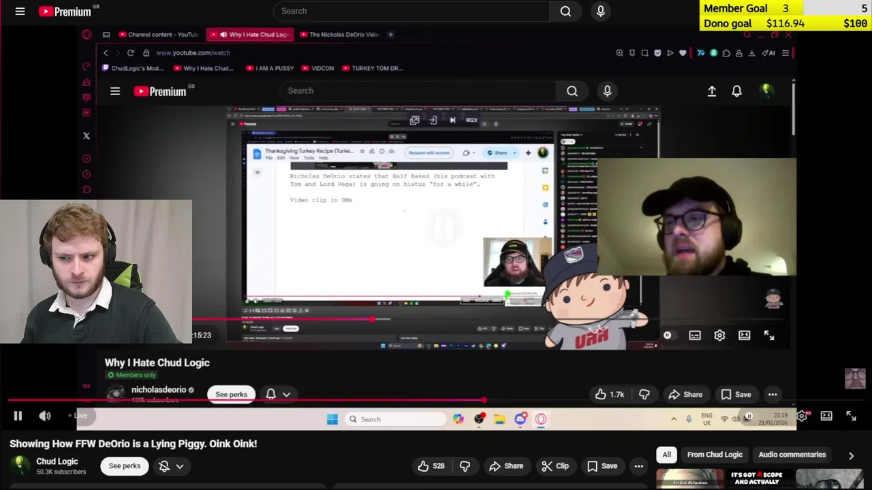Open inner YouTube hamburger guide menu
This screenshot has width=872, height=490.
[115, 91]
